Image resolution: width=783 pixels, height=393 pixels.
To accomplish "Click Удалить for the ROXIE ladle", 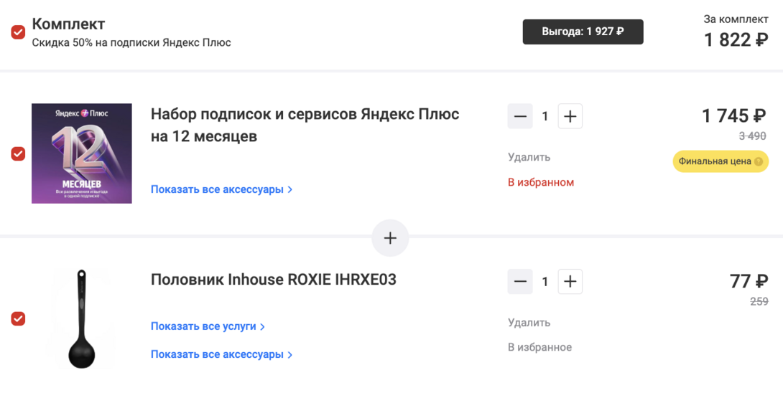I will pos(529,323).
